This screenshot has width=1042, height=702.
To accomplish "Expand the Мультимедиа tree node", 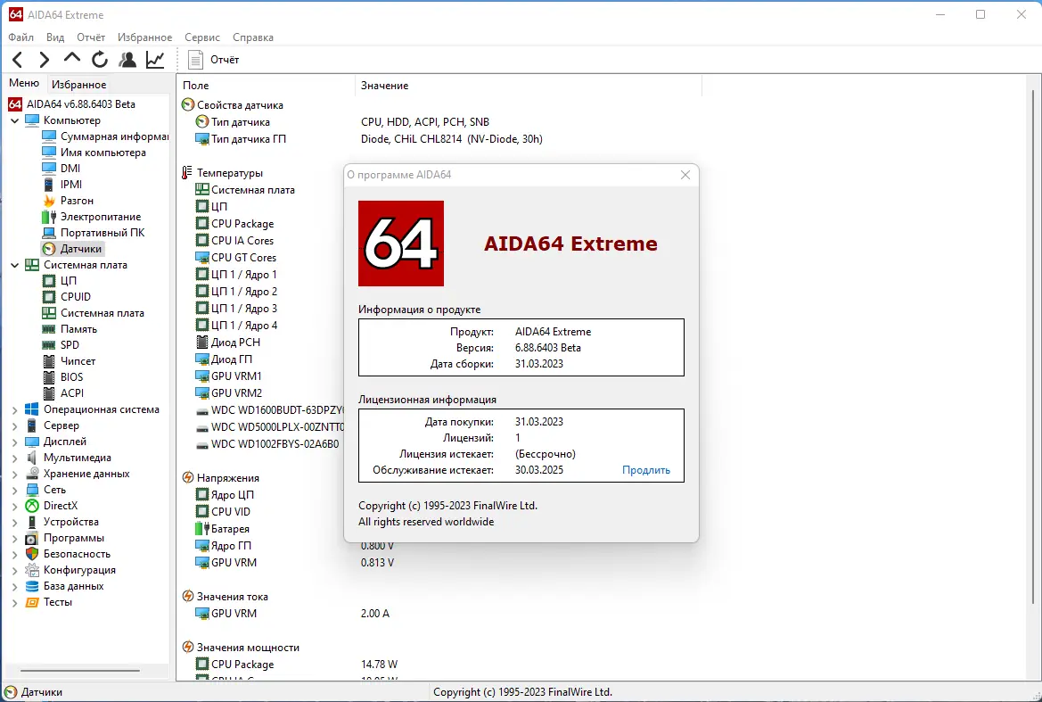I will tap(14, 458).
